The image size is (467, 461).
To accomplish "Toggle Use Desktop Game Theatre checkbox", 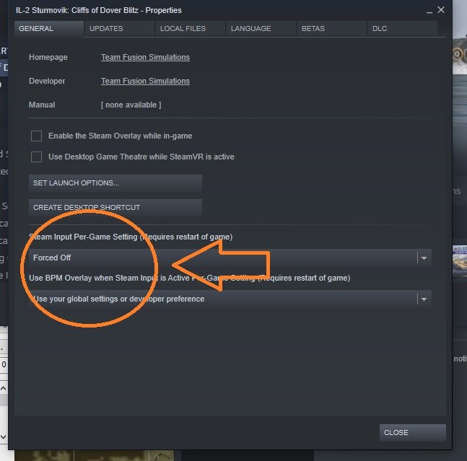I will click(x=36, y=157).
